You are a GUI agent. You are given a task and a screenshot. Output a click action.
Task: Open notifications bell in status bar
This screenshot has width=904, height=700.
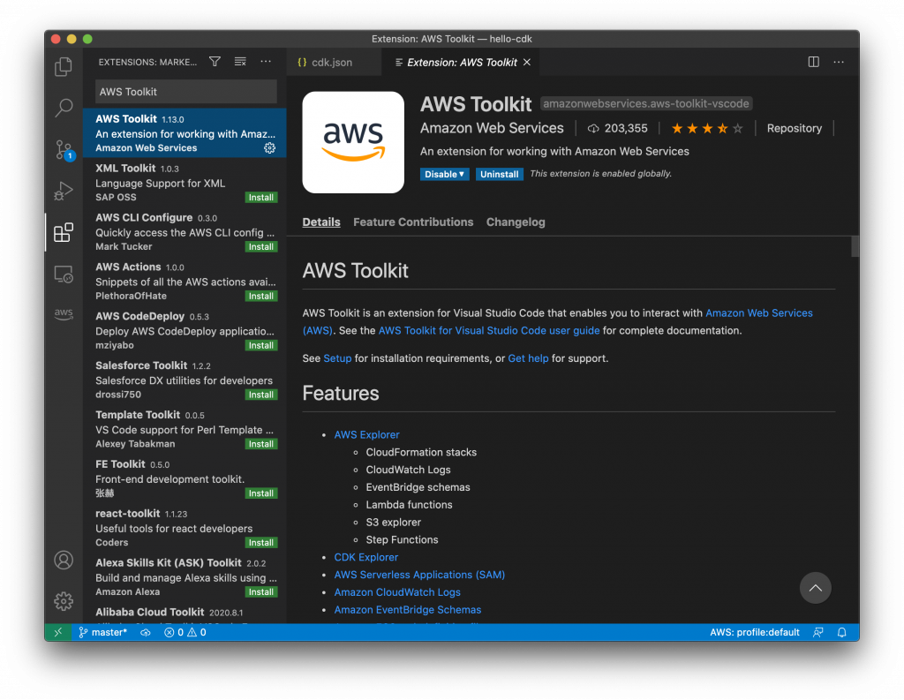pyautogui.click(x=841, y=632)
